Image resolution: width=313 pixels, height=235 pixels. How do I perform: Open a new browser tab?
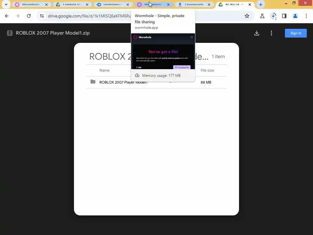click(x=260, y=4)
